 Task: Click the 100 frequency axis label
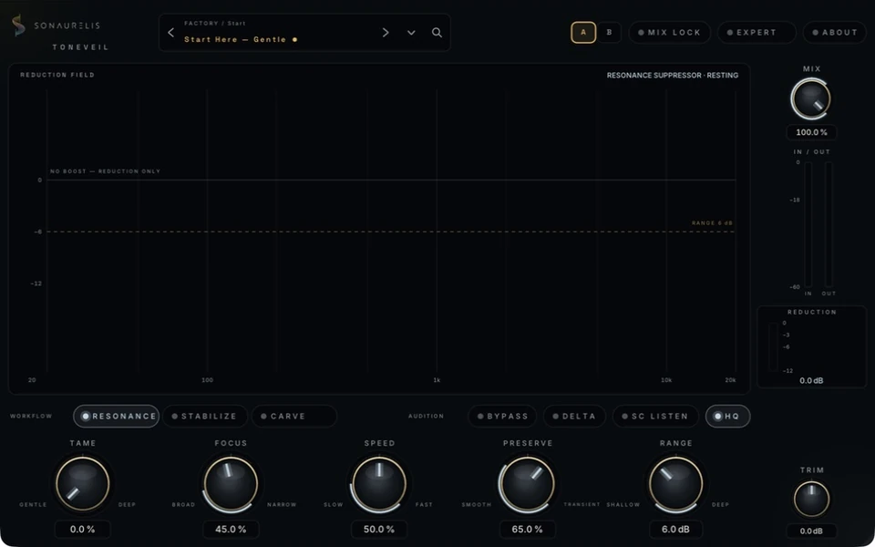[207, 380]
